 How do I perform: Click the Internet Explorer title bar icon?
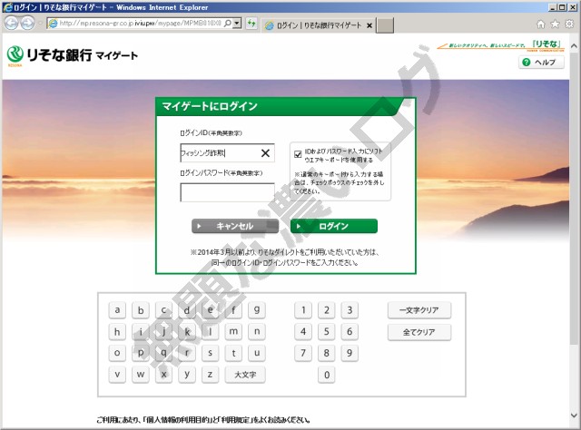coord(7,7)
